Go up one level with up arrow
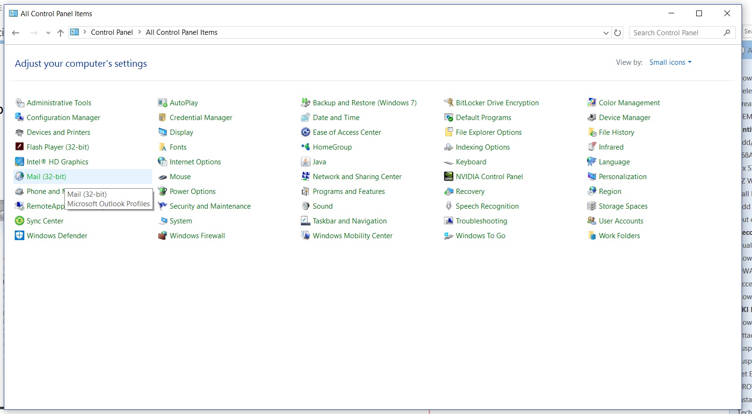Viewport: 752px width, 414px height. tap(61, 33)
